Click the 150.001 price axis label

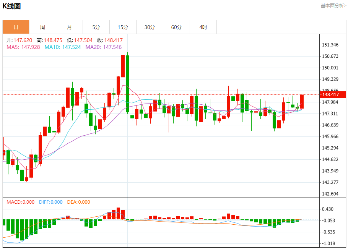tap(330, 68)
